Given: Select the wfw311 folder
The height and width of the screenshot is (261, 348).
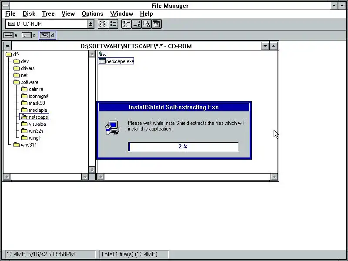Looking at the screenshot, I should tap(25, 145).
